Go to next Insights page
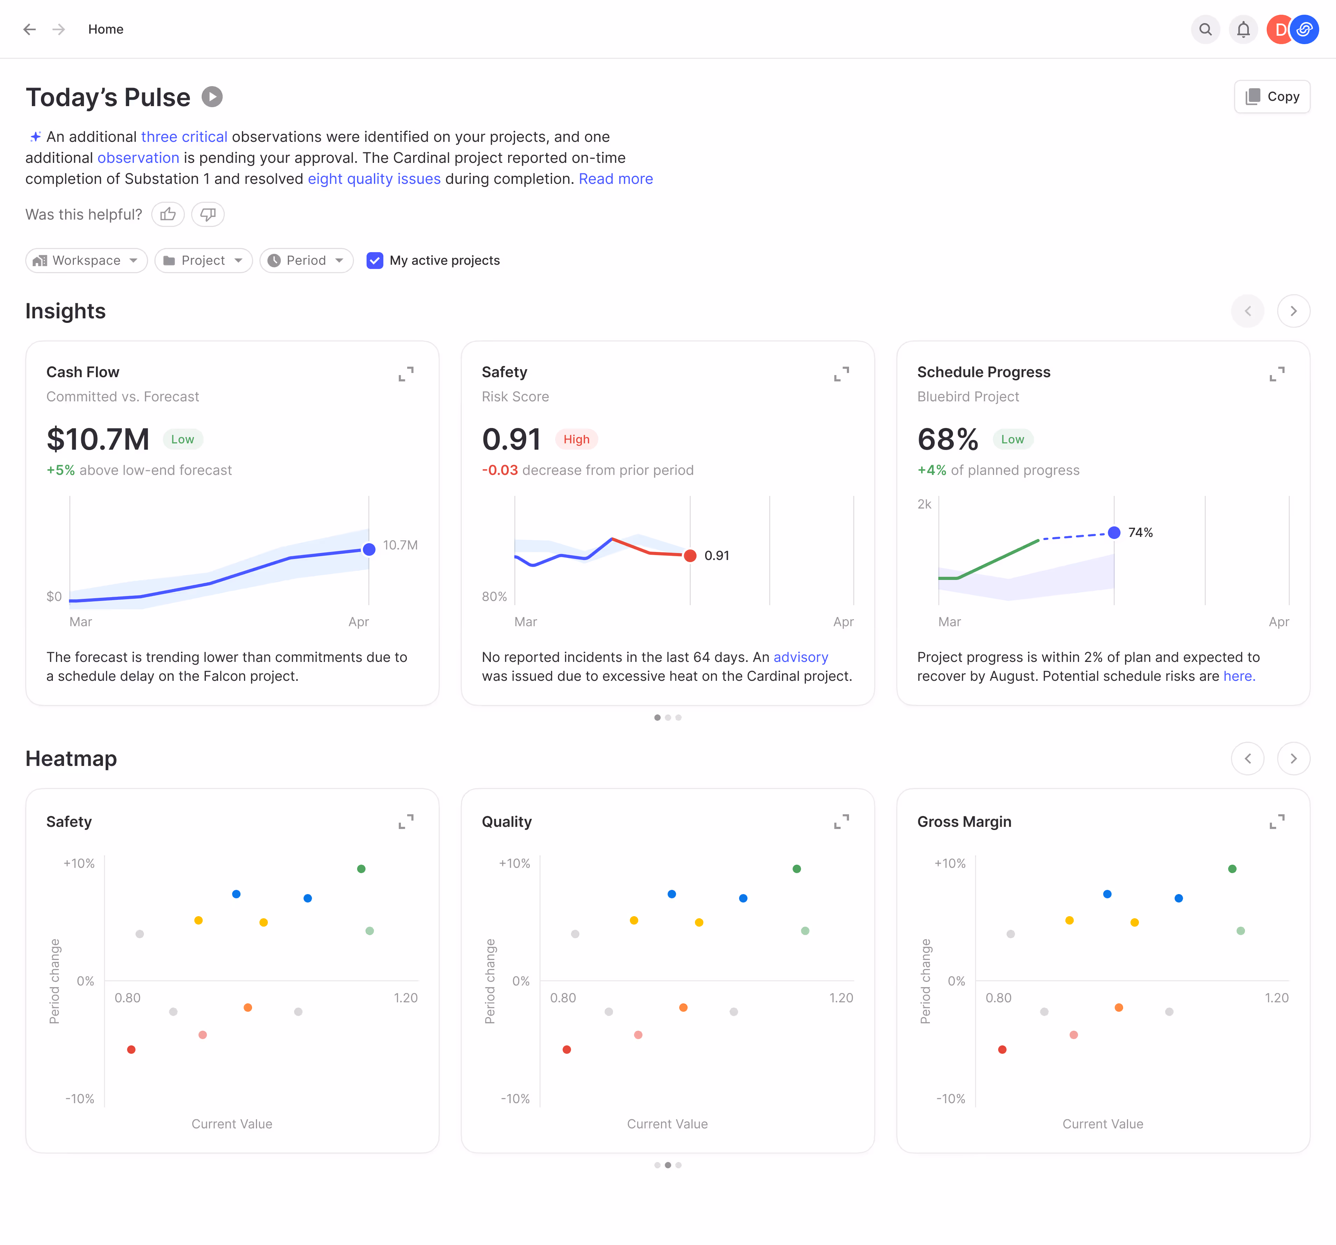The width and height of the screenshot is (1336, 1245). coord(1293,311)
